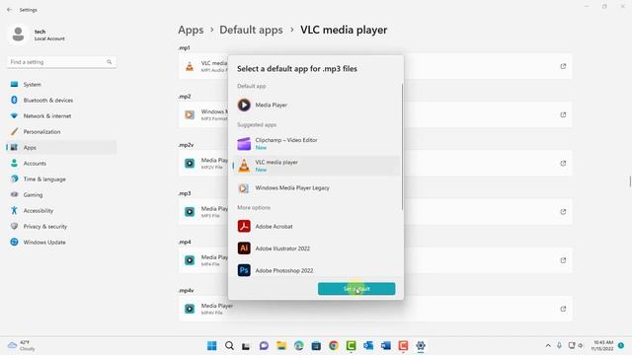Open the weather widget on the taskbar
Image resolution: width=632 pixels, height=355 pixels.
pyautogui.click(x=22, y=346)
